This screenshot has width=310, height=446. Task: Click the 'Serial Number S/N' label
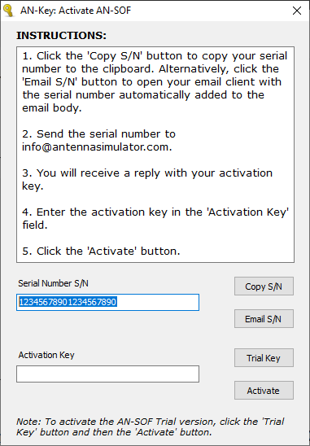tap(53, 283)
